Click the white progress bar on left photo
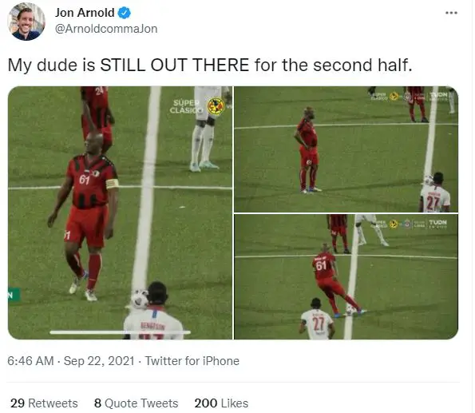The width and height of the screenshot is (475, 413). click(x=121, y=332)
